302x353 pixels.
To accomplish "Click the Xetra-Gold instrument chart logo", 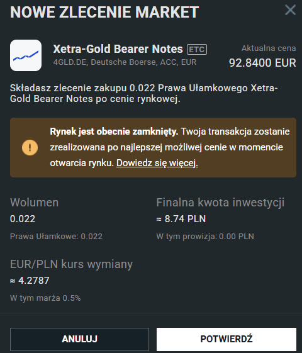I will tap(26, 55).
